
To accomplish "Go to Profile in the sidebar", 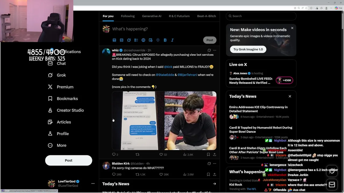I will pyautogui.click(x=58, y=133).
